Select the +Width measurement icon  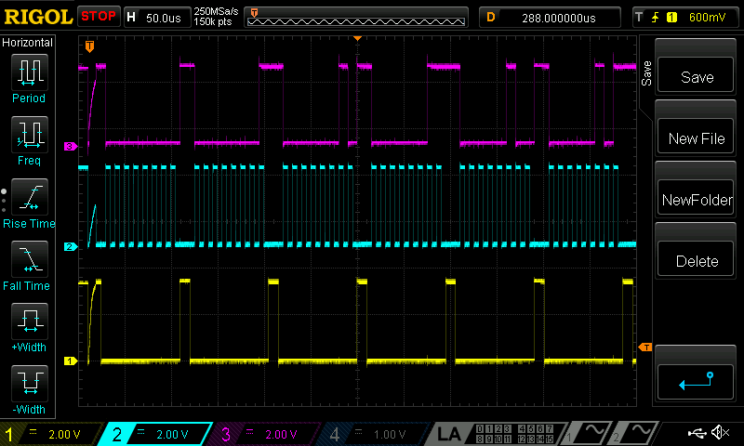click(x=30, y=321)
